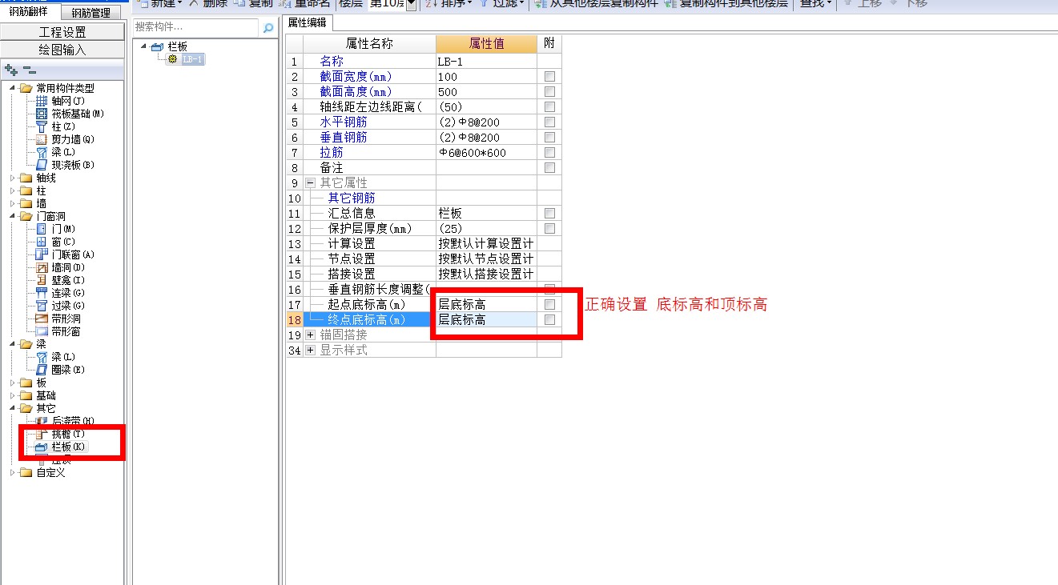The height and width of the screenshot is (585, 1058).
Task: Open the 排序 toolbar menu
Action: 448,4
